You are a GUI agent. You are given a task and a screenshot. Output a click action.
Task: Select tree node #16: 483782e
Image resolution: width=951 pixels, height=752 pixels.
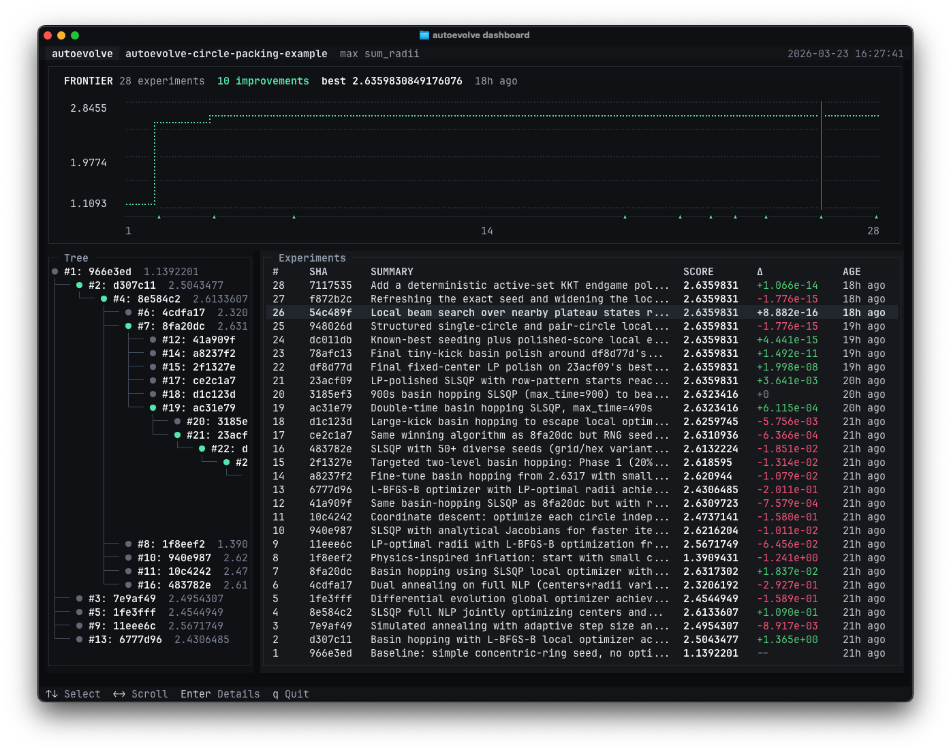[187, 585]
